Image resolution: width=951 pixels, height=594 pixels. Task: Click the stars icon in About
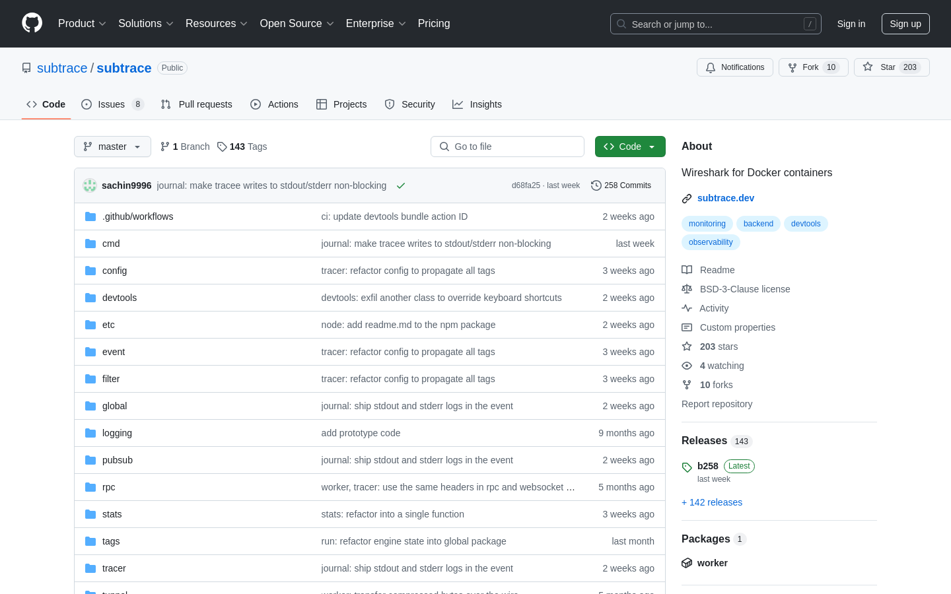[x=687, y=346]
